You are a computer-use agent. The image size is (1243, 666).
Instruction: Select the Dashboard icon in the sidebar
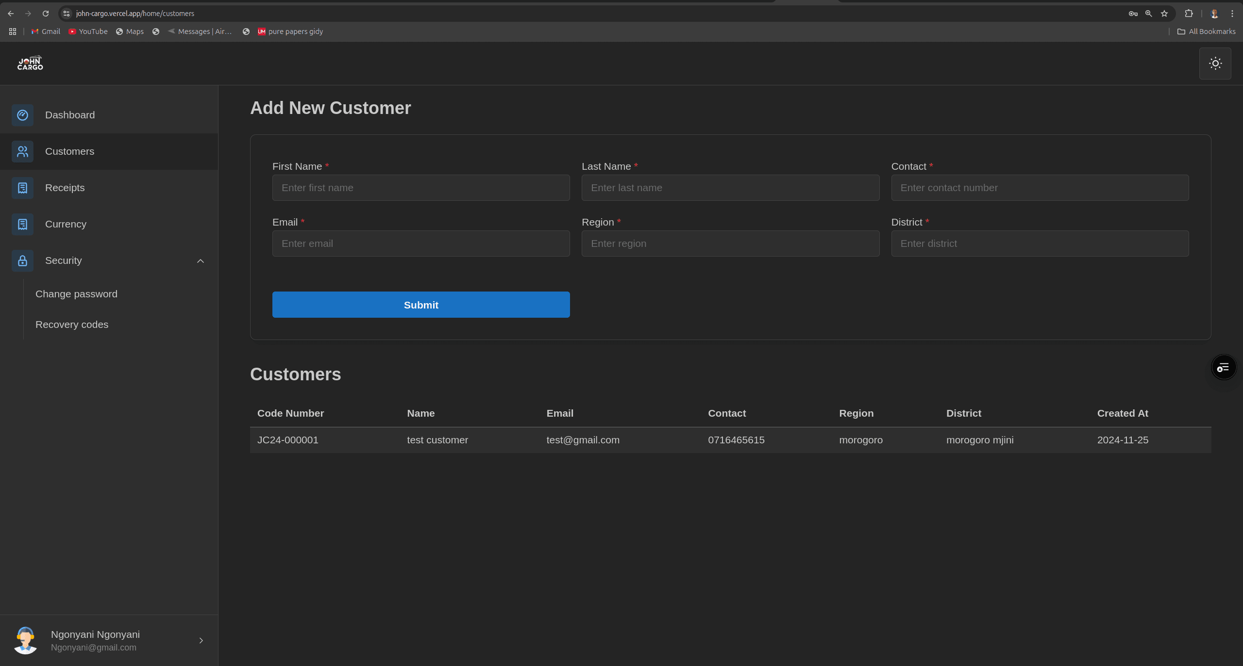[x=22, y=115]
